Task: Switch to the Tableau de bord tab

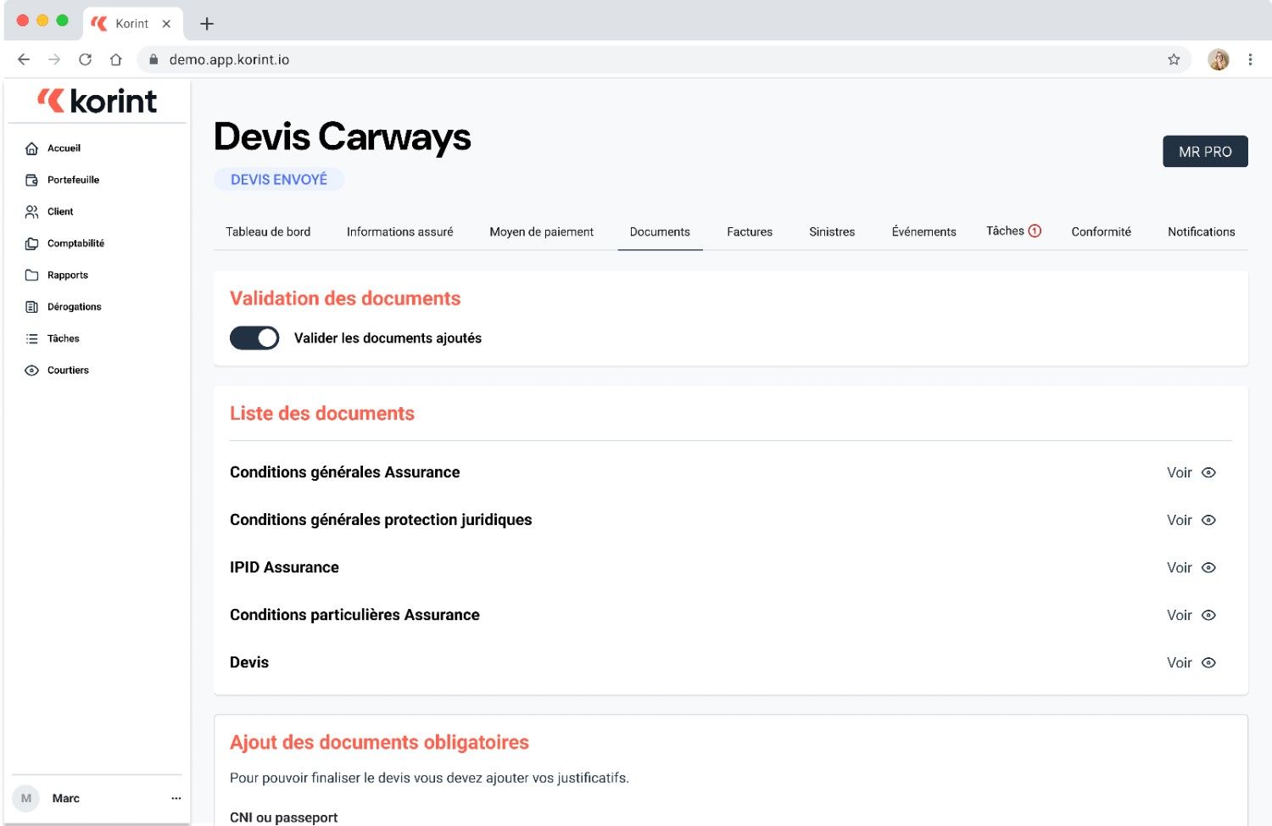Action: (x=268, y=232)
